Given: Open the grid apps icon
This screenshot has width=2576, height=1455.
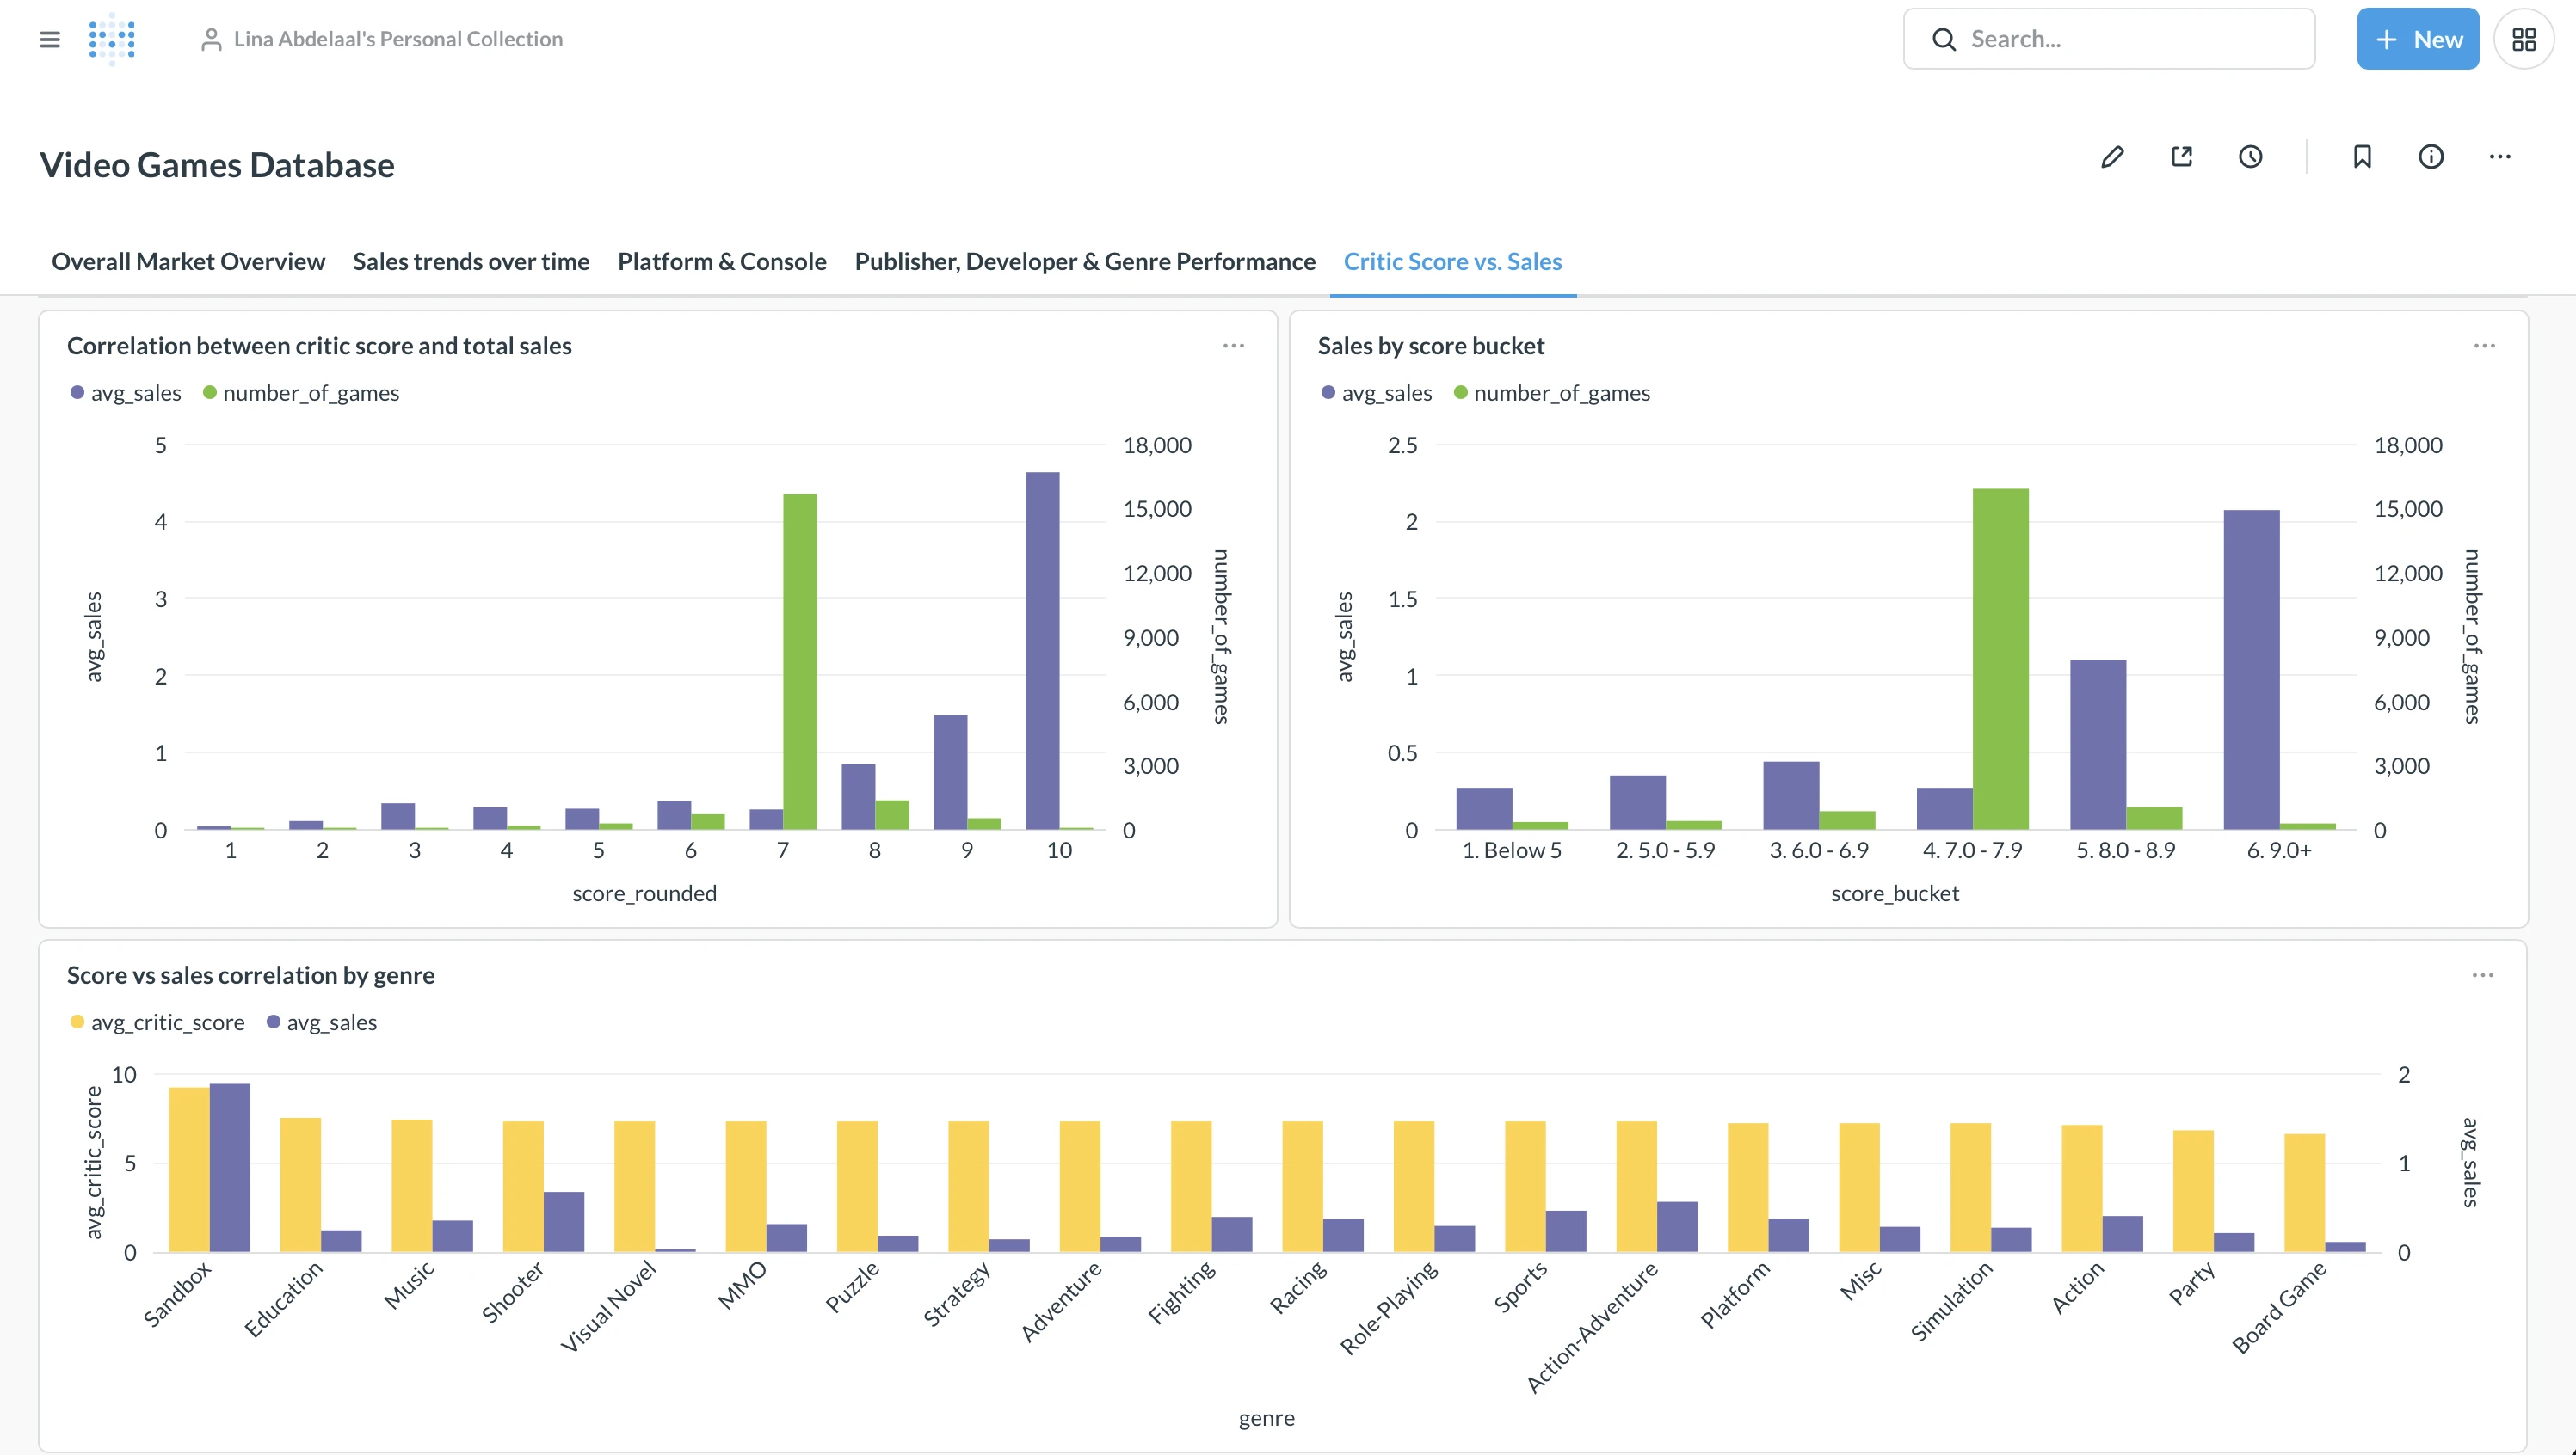Looking at the screenshot, I should pos(2523,39).
